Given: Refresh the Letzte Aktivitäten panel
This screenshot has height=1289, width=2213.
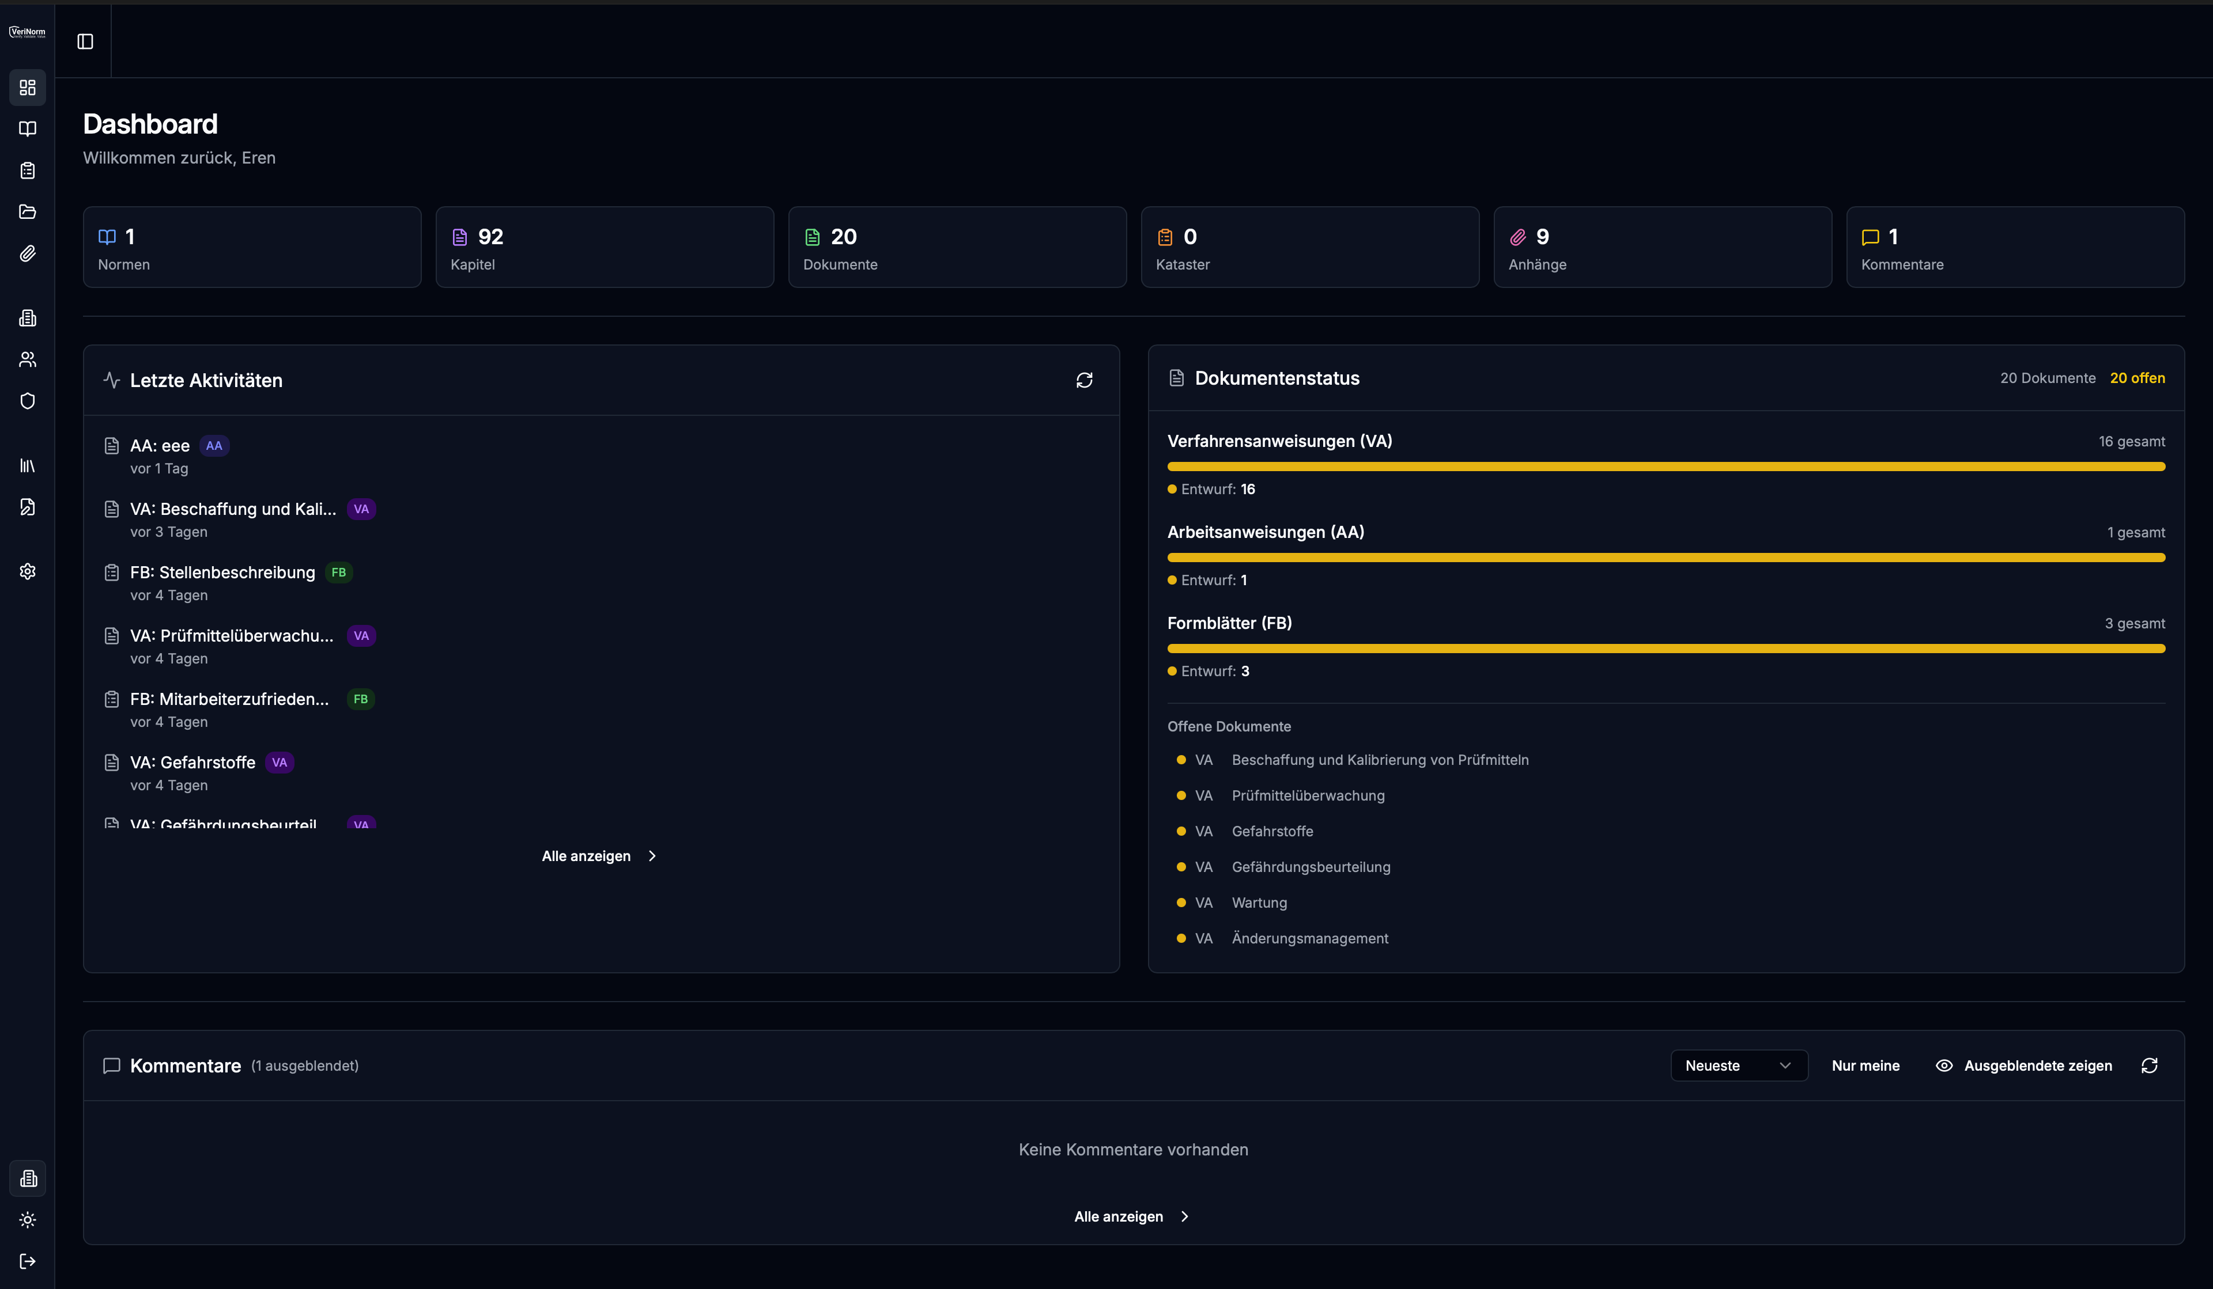Looking at the screenshot, I should point(1083,380).
